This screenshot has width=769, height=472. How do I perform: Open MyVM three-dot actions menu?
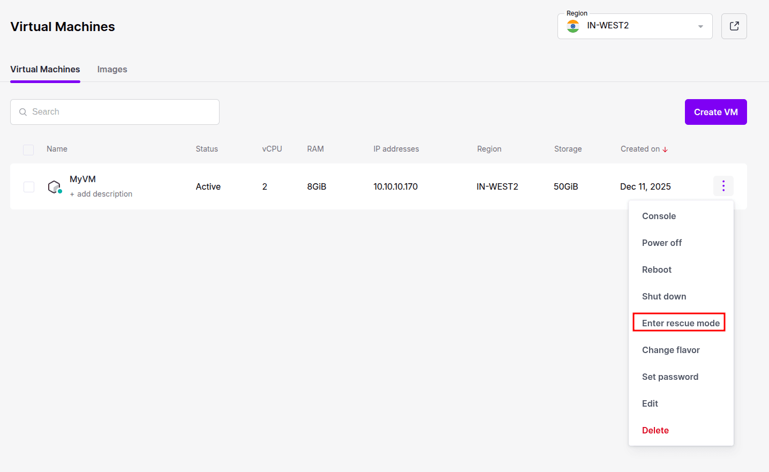[723, 186]
